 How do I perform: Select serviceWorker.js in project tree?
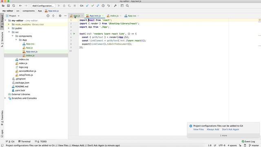[x=27, y=71]
